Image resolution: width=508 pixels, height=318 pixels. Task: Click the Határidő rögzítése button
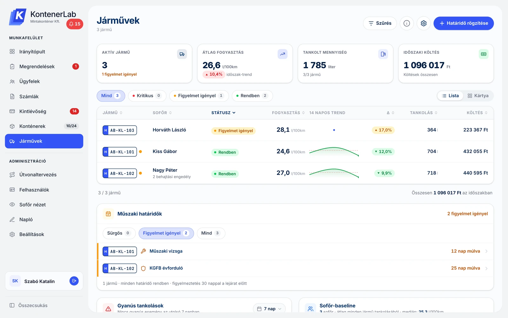click(464, 23)
